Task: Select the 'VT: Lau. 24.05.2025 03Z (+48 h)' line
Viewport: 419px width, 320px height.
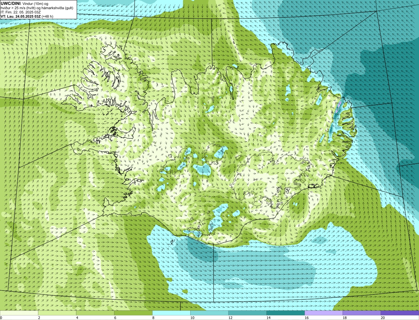Action: pyautogui.click(x=27, y=16)
